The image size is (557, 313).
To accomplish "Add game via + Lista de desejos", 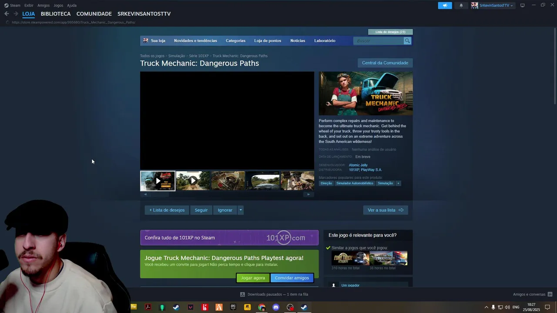I will 167,210.
